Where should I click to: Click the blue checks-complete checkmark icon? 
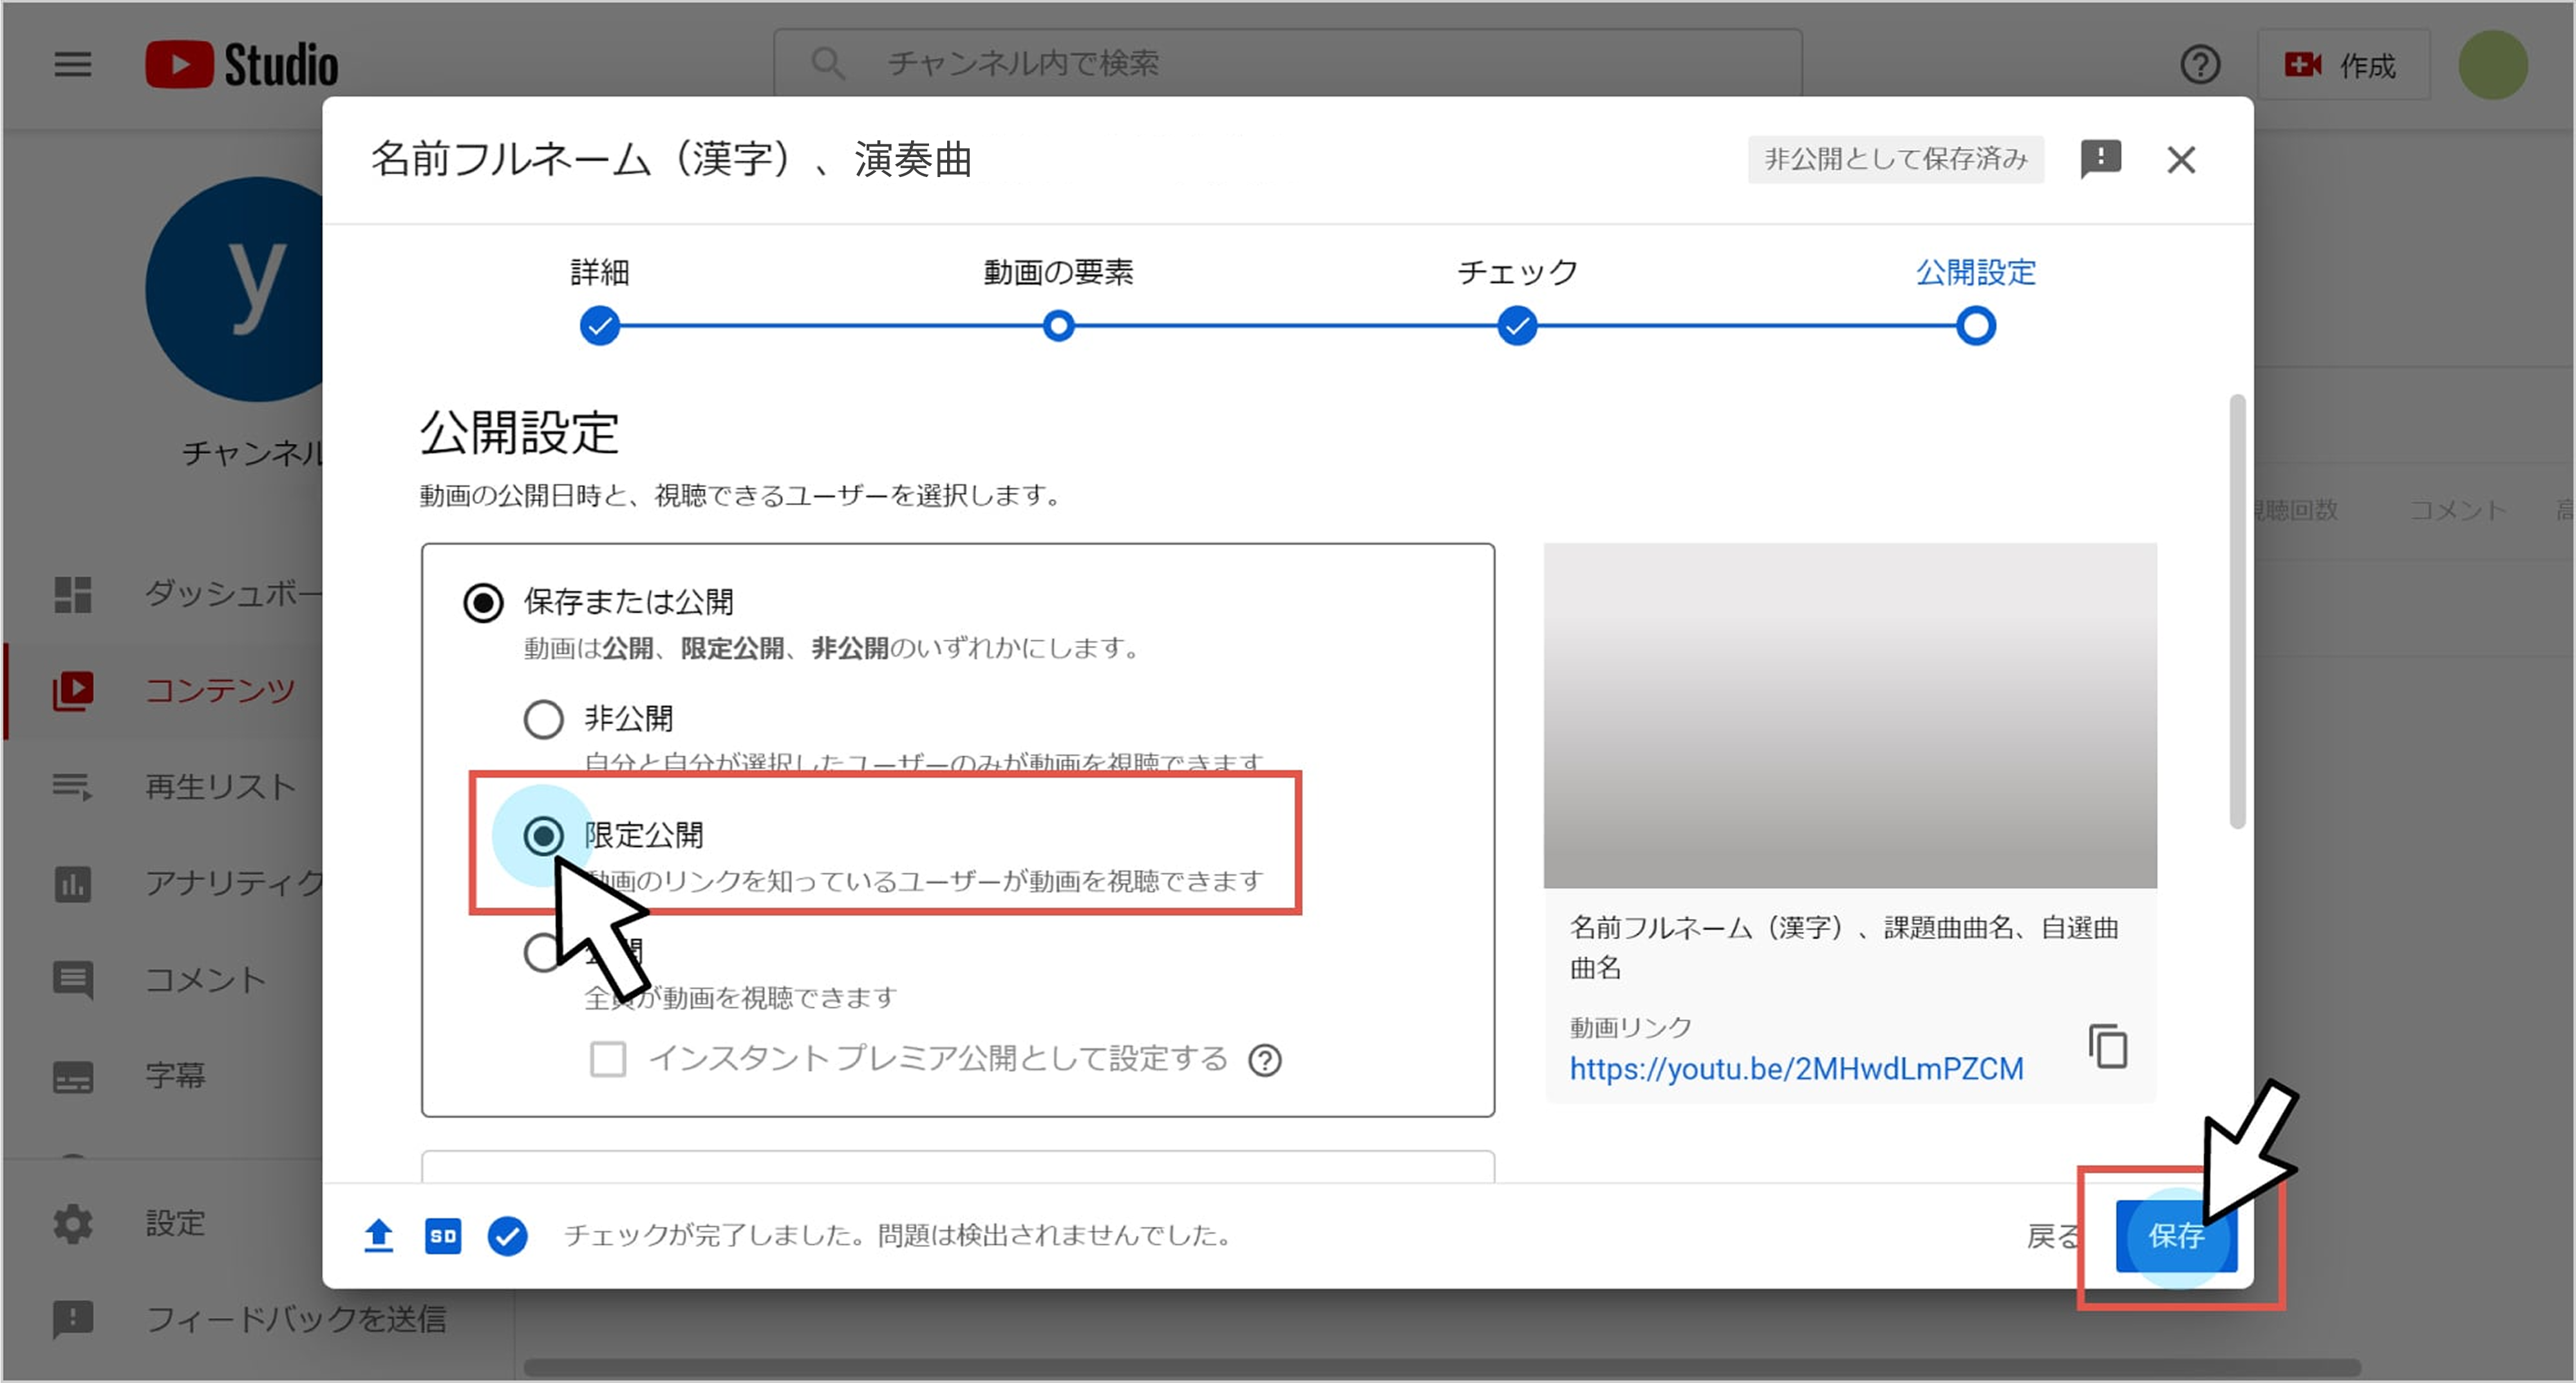508,1236
